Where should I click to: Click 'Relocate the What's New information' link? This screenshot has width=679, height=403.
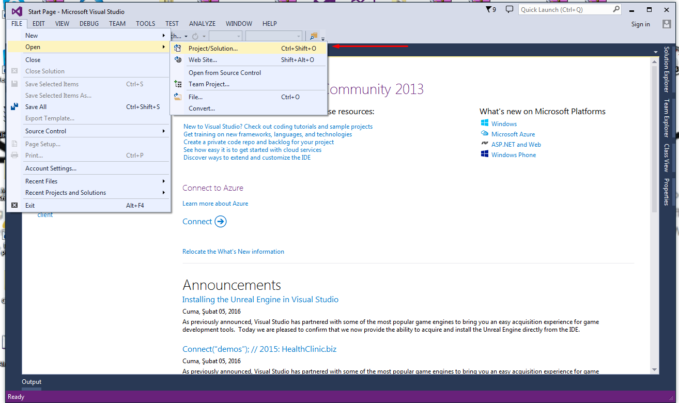pyautogui.click(x=233, y=252)
